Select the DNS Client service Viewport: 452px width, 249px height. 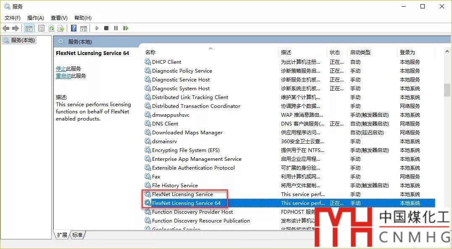point(289,123)
